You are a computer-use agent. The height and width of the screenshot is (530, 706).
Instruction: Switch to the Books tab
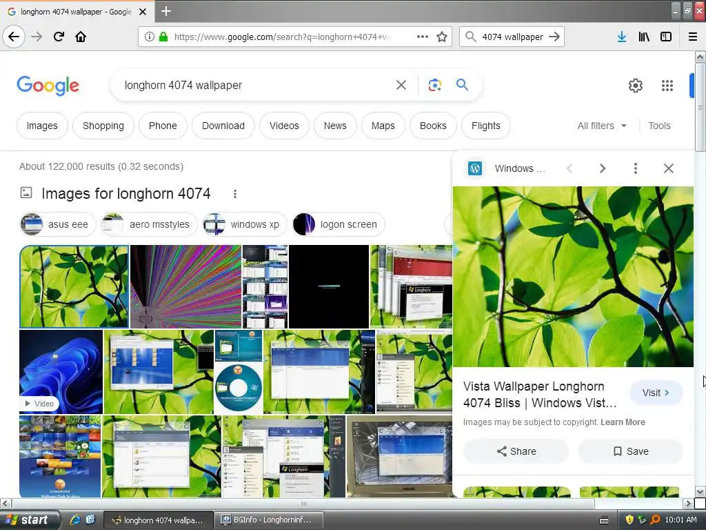(x=433, y=126)
